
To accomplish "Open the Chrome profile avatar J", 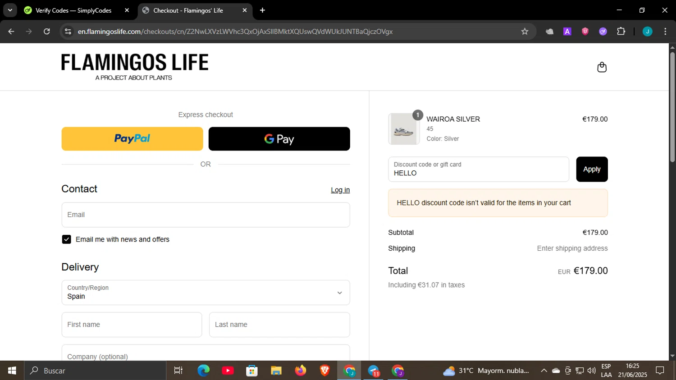I will [647, 32].
